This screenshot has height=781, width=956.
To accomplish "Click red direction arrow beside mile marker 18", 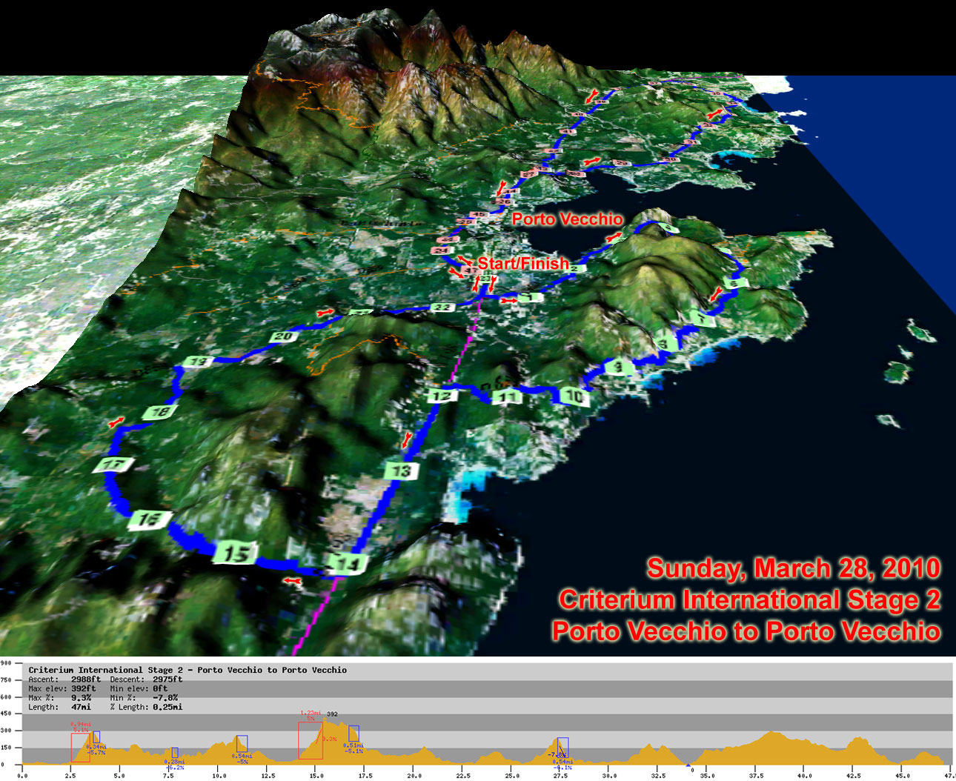I will (116, 422).
